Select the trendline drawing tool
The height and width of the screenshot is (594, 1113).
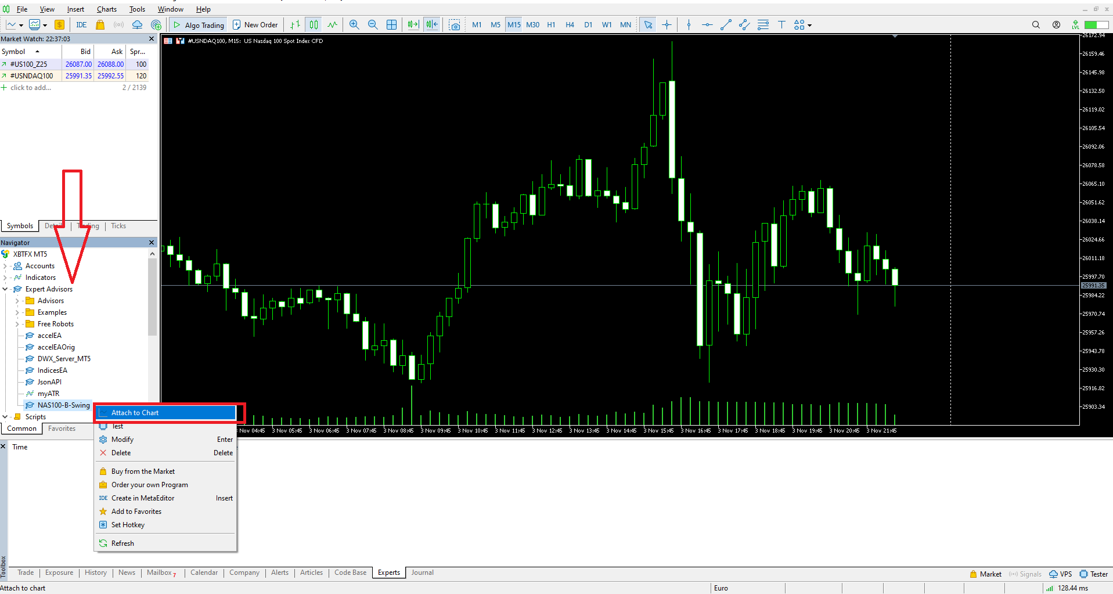click(726, 24)
